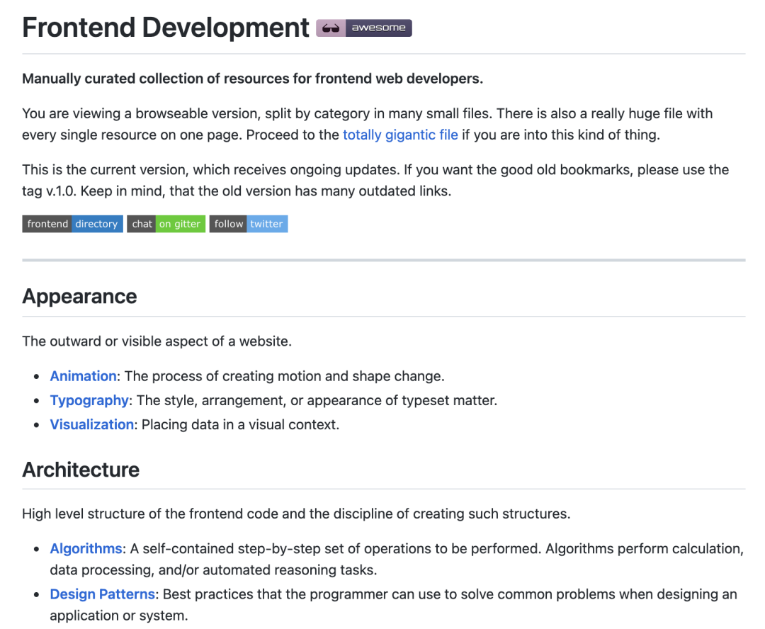Screen dimensions: 765x629
Task: Click the "Appearance" section heading
Action: tap(79, 297)
